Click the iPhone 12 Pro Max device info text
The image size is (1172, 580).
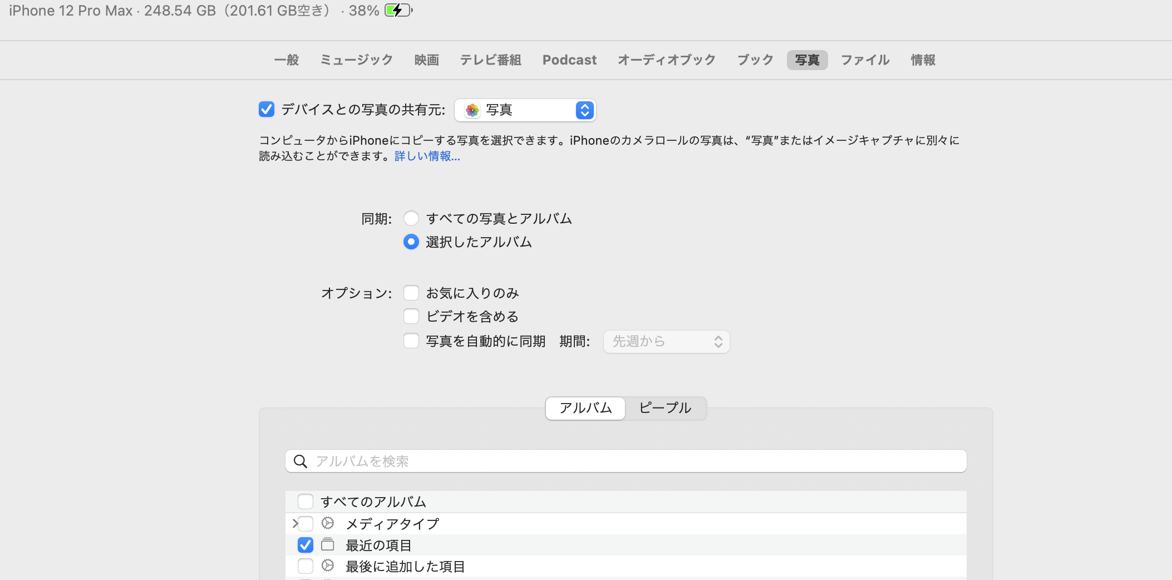[x=194, y=11]
